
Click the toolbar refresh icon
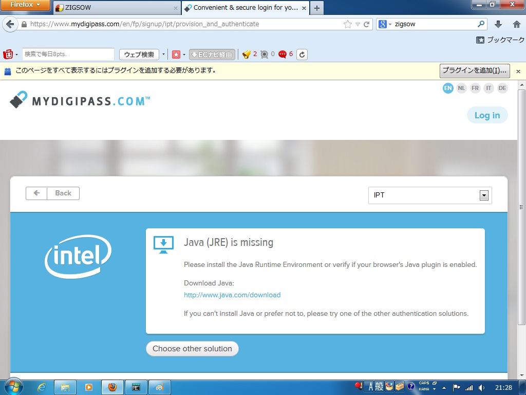point(302,55)
